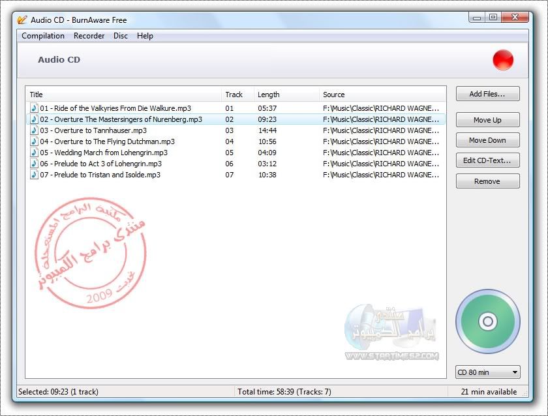Image resolution: width=548 pixels, height=416 pixels.
Task: Click music note icon of Flying Dutchman track
Action: tap(34, 141)
